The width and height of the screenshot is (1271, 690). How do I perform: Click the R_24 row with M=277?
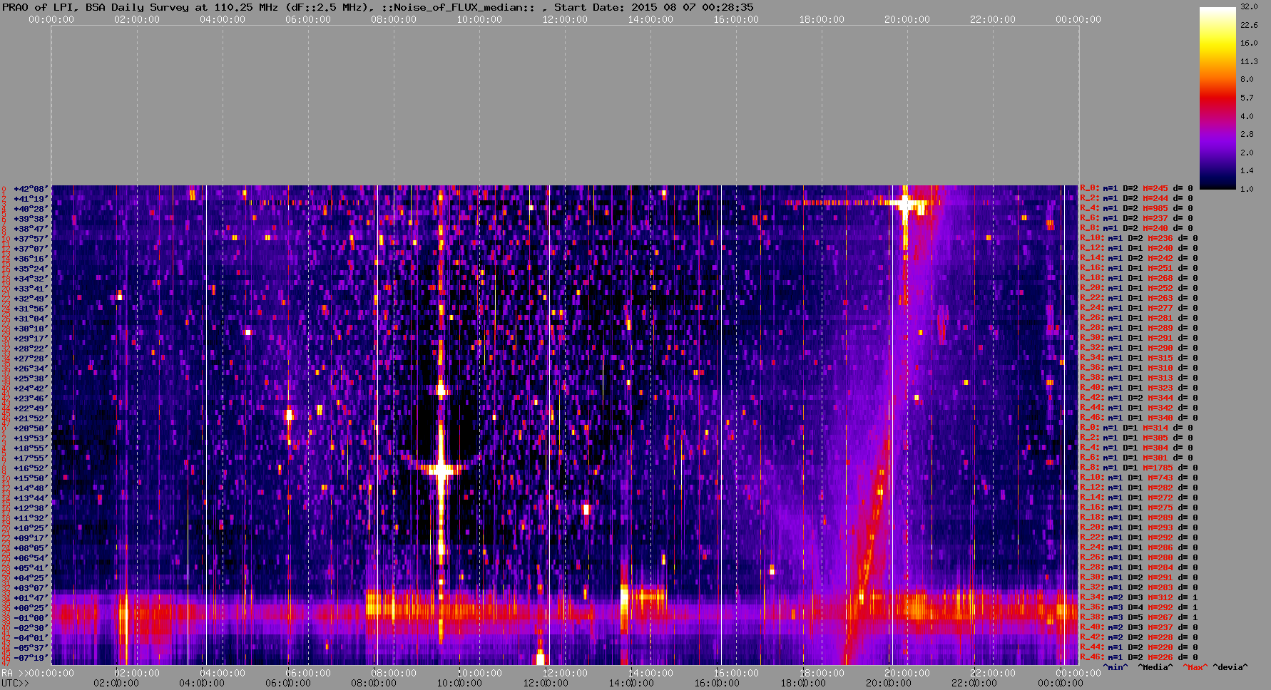[1139, 309]
